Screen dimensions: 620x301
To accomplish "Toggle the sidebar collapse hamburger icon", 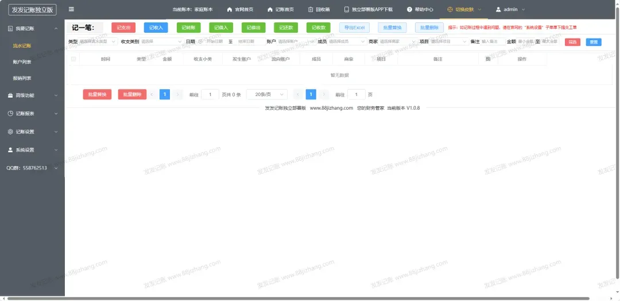I will click(x=71, y=9).
